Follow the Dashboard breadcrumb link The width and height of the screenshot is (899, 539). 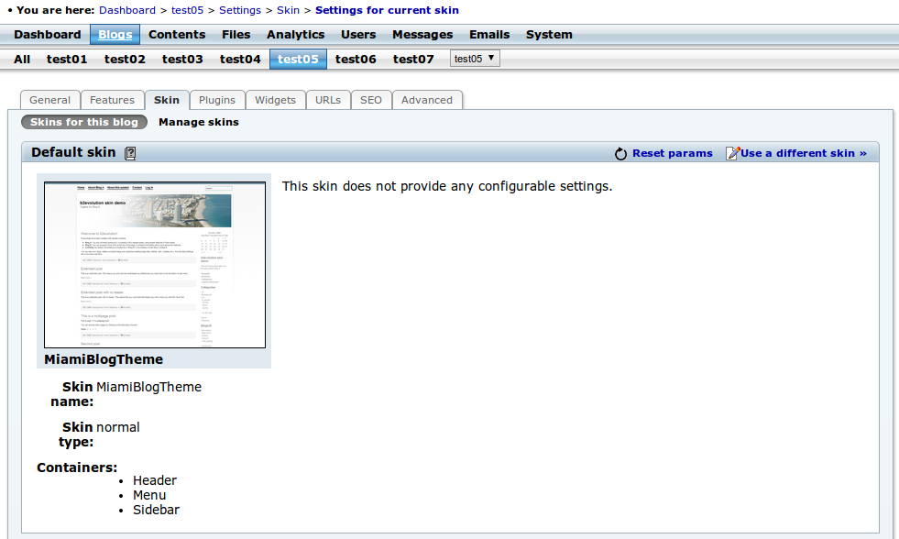tap(127, 10)
